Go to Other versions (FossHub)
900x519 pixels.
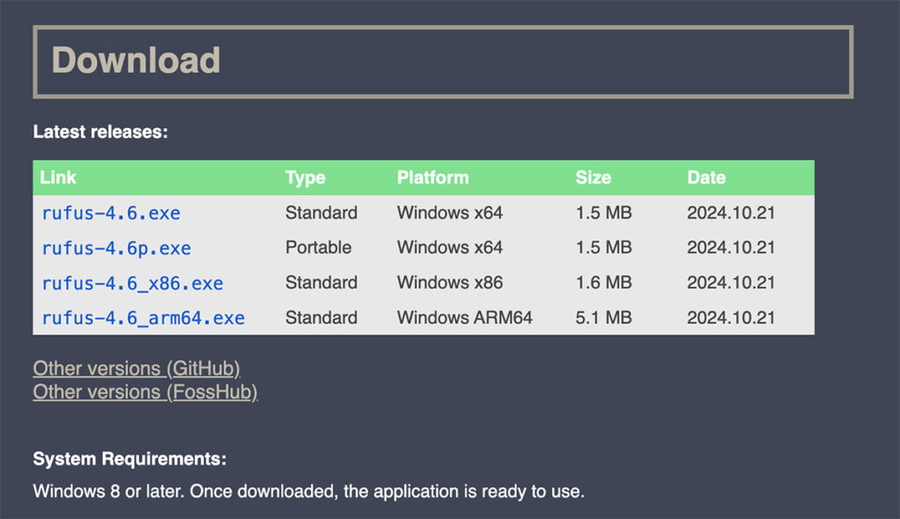coord(145,392)
